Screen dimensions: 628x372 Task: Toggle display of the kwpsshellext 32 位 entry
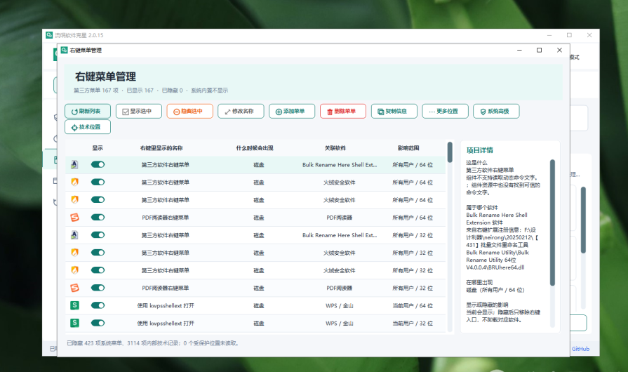click(x=98, y=323)
